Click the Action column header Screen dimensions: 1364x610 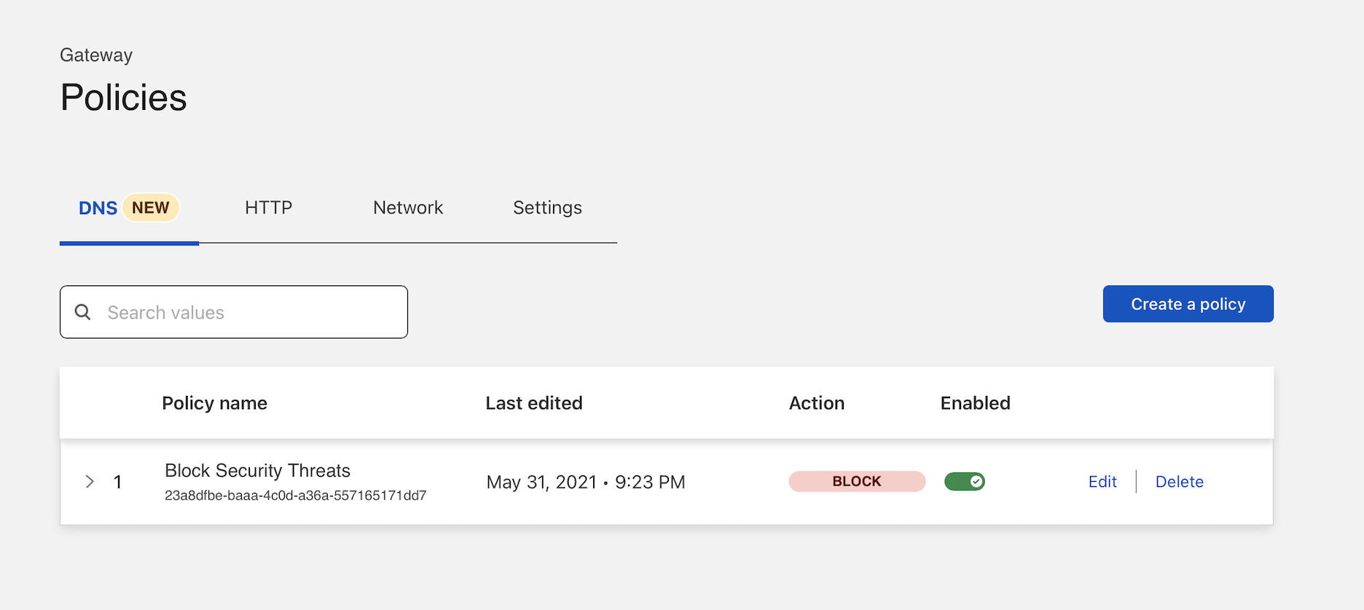(816, 403)
